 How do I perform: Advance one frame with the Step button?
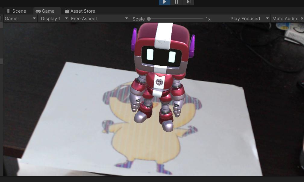[188, 2]
